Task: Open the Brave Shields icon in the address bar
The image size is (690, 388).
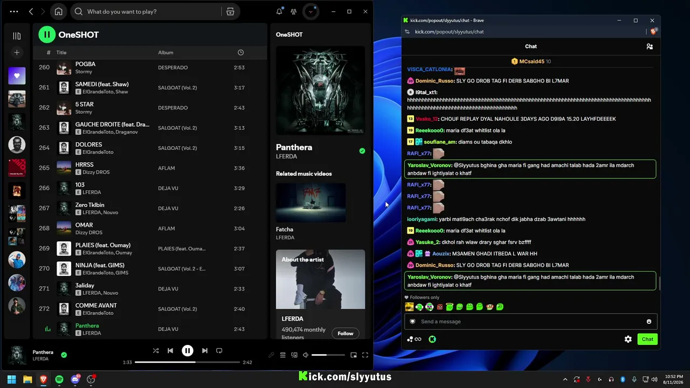Action: pyautogui.click(x=654, y=32)
